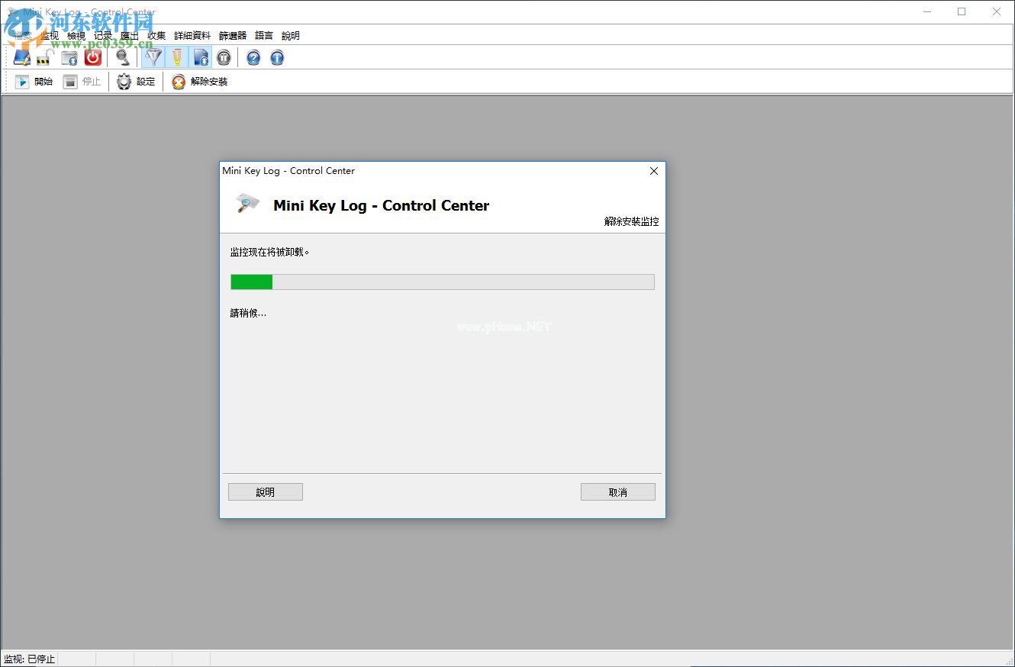This screenshot has width=1015, height=667.
Task: Open the 篩選器 menu
Action: click(x=233, y=36)
